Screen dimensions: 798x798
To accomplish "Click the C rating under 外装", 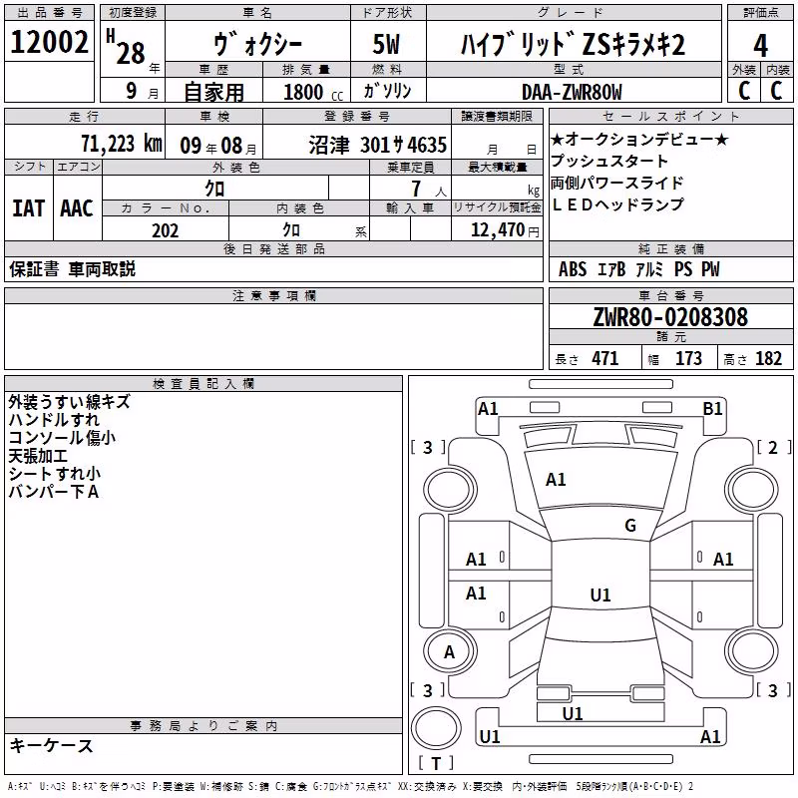I will (744, 91).
